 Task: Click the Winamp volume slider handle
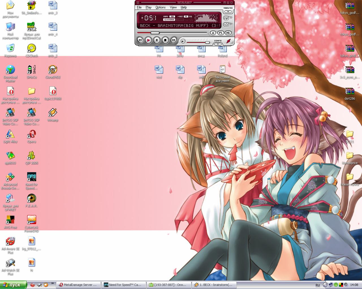207,42
